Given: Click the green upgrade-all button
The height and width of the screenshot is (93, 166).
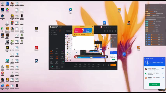Looking at the screenshot, I should point(155,84).
